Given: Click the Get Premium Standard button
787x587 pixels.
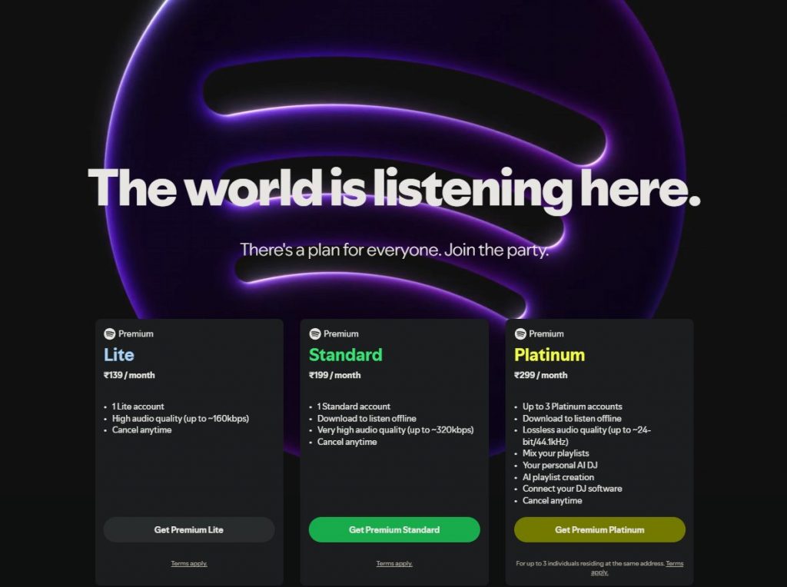Looking at the screenshot, I should 394,529.
